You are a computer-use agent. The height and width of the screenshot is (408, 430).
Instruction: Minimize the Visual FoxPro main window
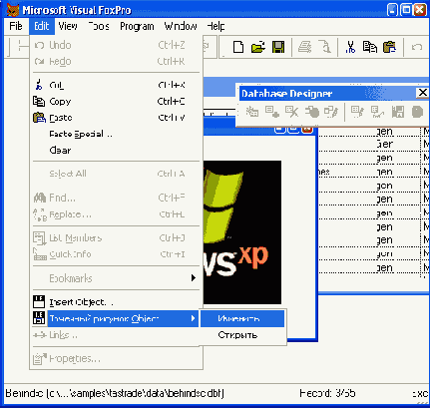[392, 10]
